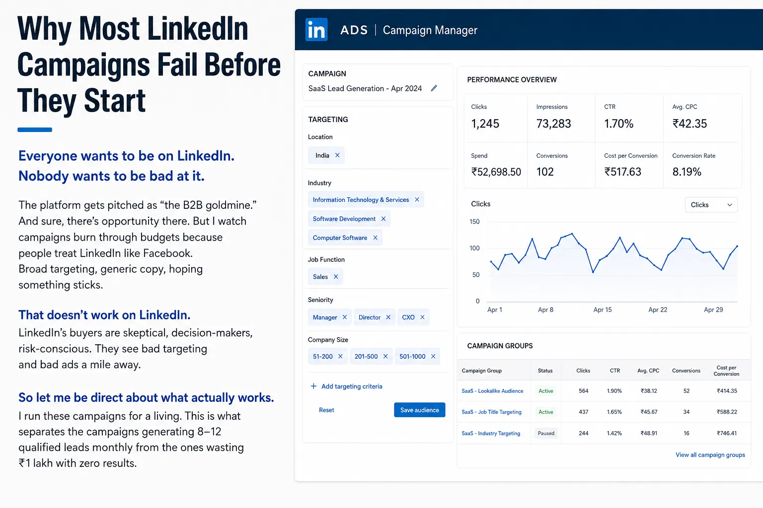Open SaaS - Industry Targeting group
Image resolution: width=763 pixels, height=508 pixels.
pyautogui.click(x=491, y=433)
